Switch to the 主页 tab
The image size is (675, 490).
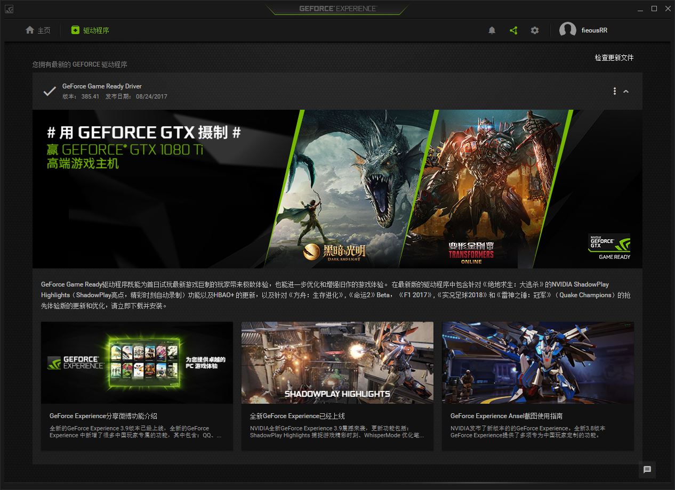click(x=44, y=30)
